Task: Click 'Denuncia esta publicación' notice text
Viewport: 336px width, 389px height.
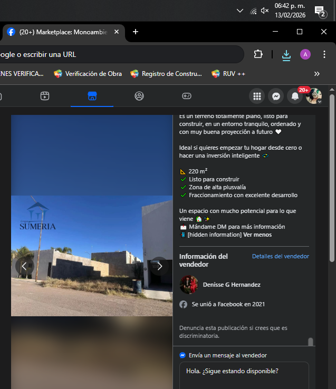Action: [233, 332]
